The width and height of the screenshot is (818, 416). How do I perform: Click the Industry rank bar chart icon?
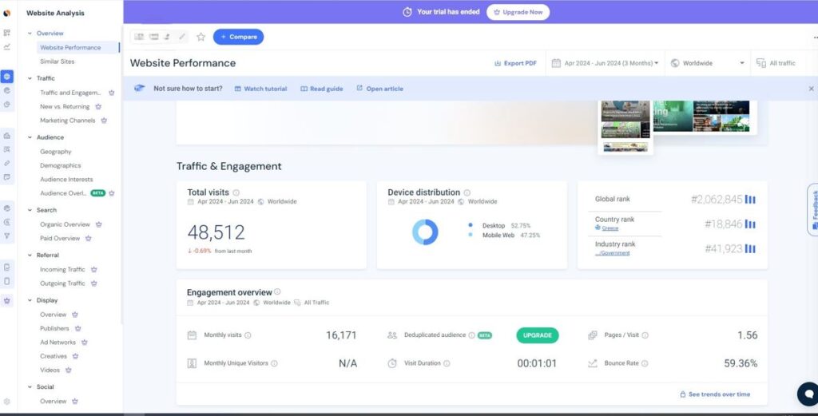pyautogui.click(x=750, y=248)
